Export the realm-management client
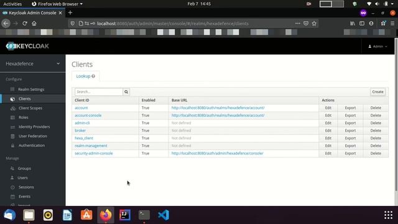This screenshot has width=398, height=224. (350, 146)
